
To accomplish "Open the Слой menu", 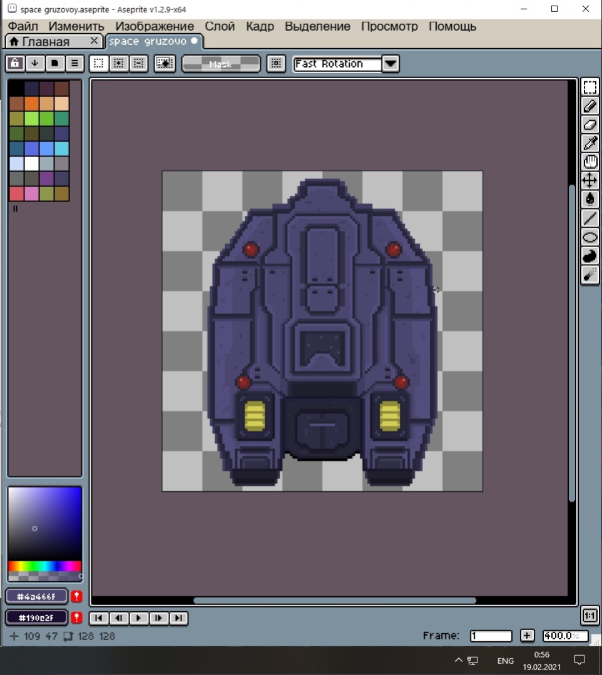I will point(220,26).
